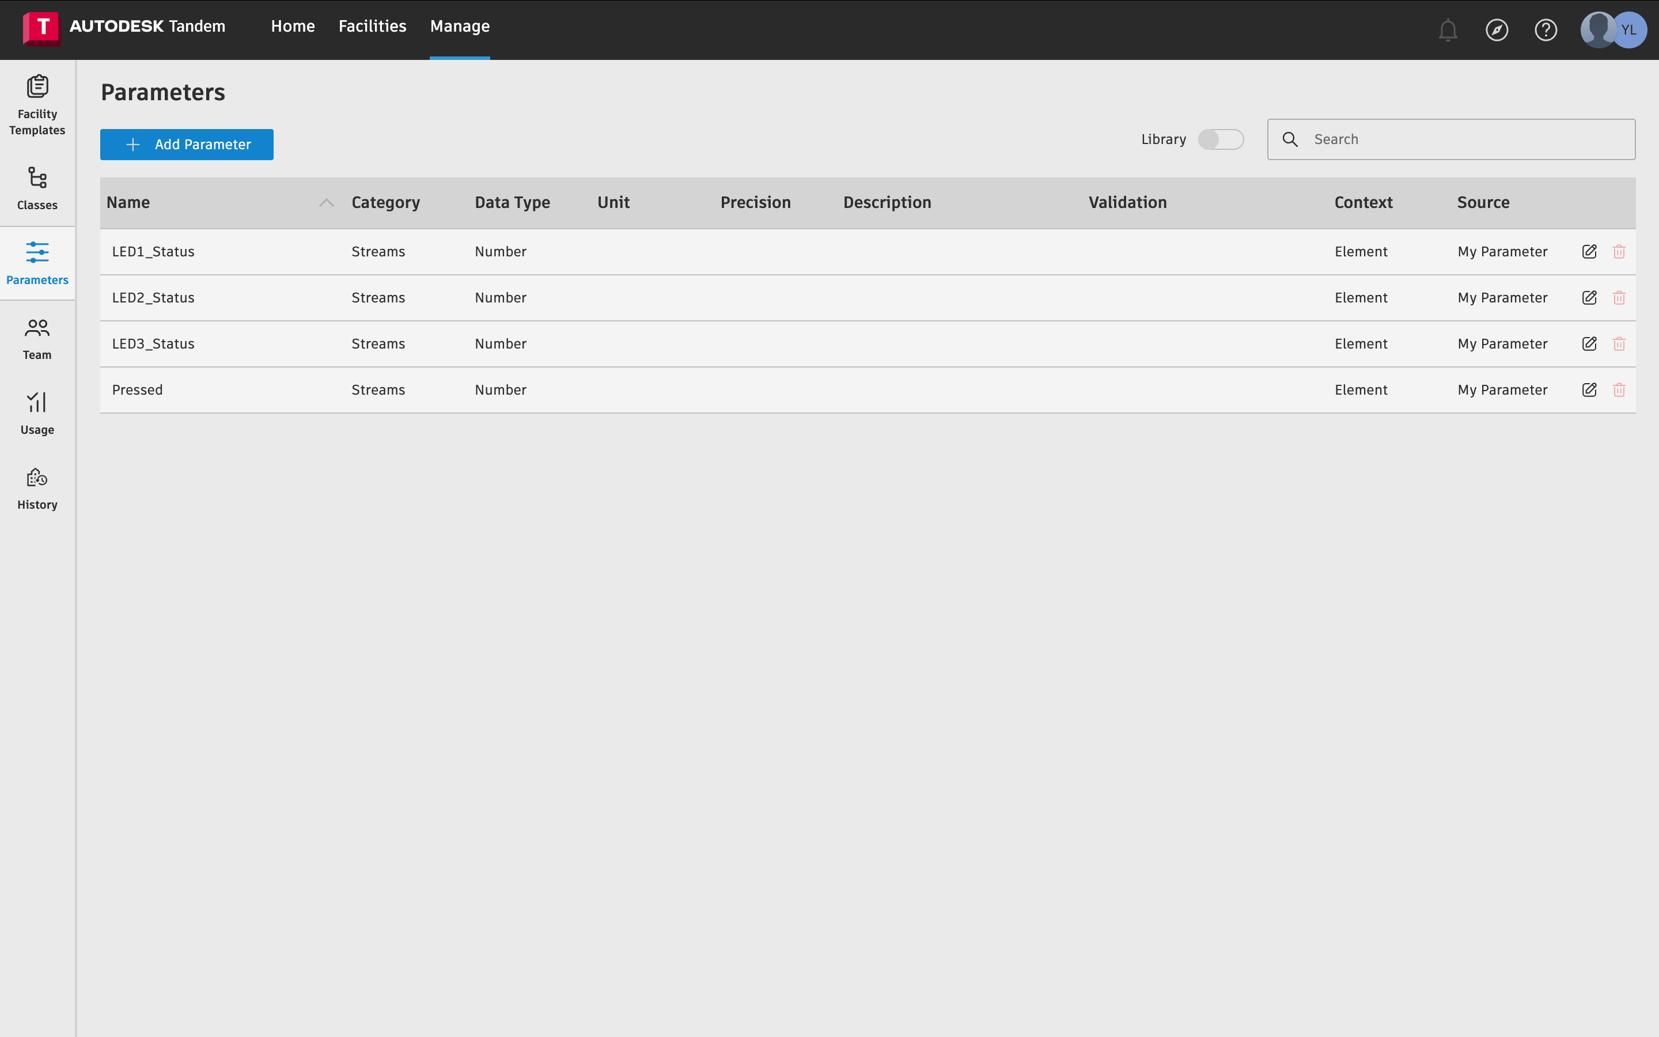Click the Add Parameter button
Viewport: 1659px width, 1037px height.
(187, 144)
